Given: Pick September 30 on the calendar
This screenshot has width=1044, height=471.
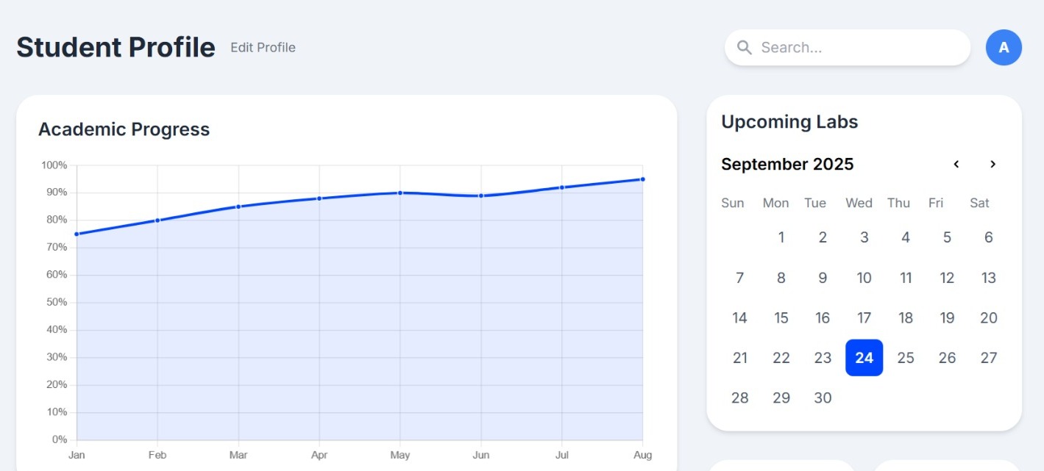Looking at the screenshot, I should tap(823, 398).
